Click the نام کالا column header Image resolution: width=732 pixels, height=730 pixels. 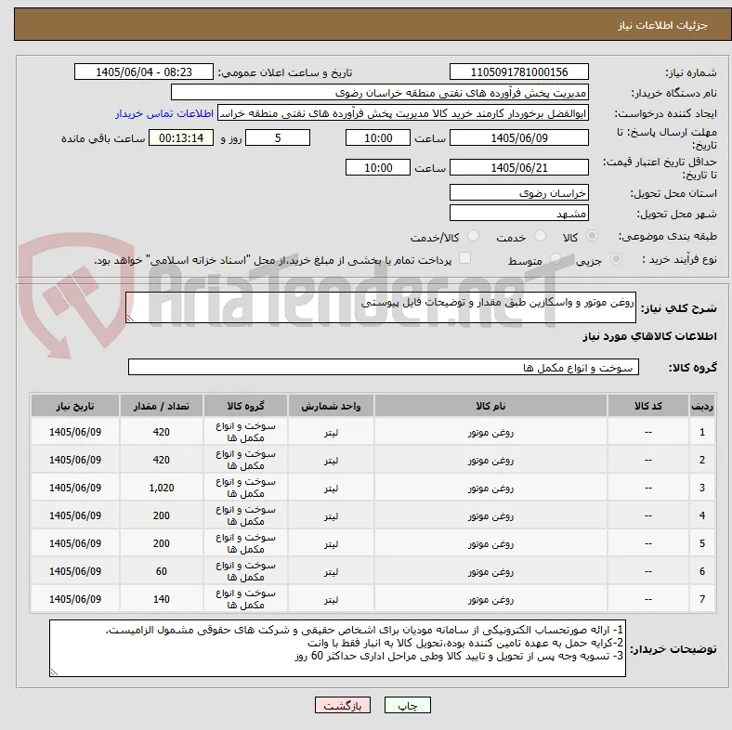click(490, 406)
